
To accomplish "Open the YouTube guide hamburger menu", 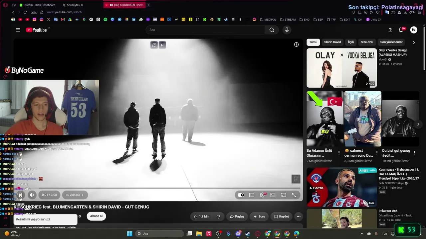I will pyautogui.click(x=18, y=30).
